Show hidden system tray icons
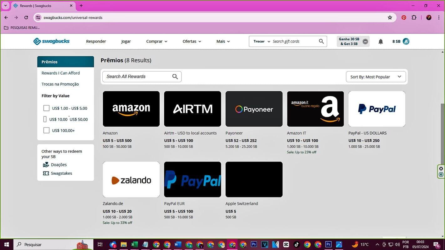Viewport: 445px width, 250px height. 377,244
